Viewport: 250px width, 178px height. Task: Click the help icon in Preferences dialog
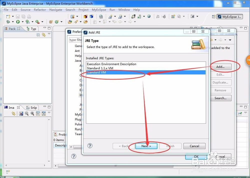click(73, 156)
